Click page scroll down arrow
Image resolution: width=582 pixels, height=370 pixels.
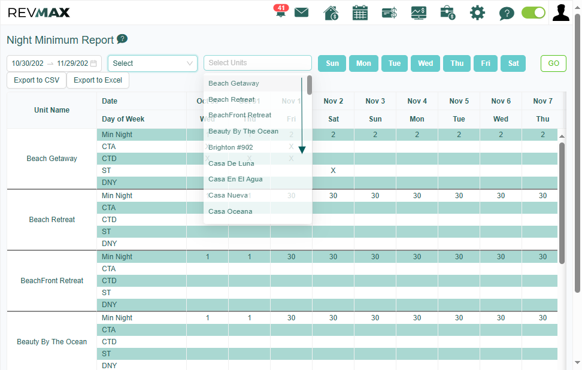tap(577, 363)
